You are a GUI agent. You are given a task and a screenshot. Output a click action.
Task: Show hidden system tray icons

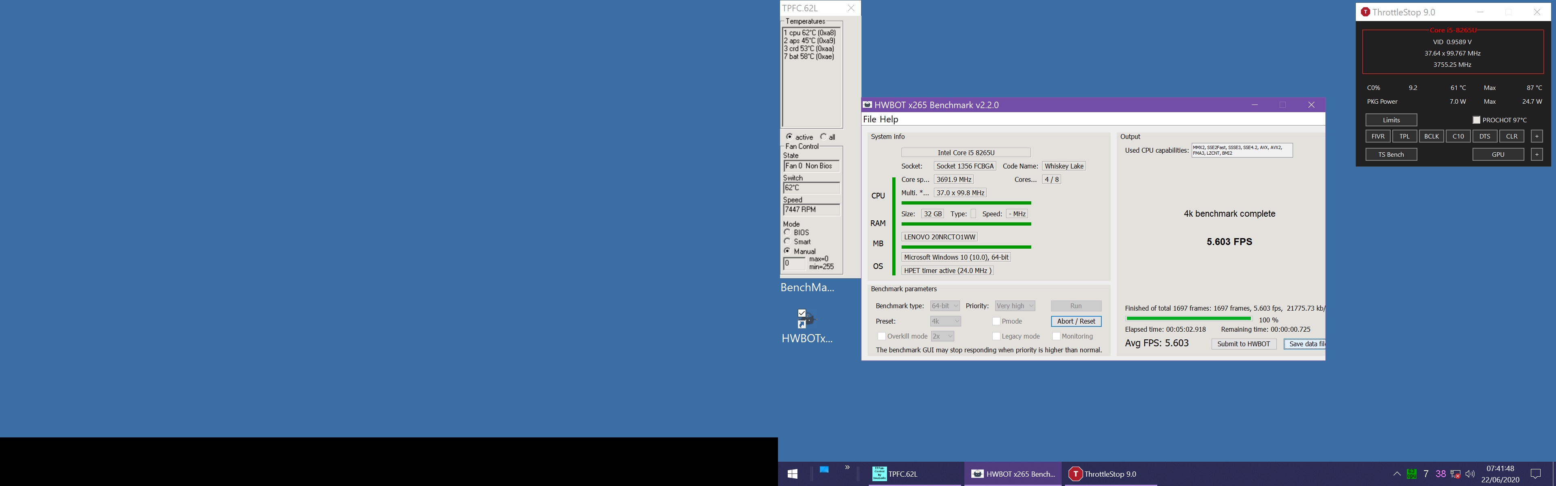click(1396, 474)
